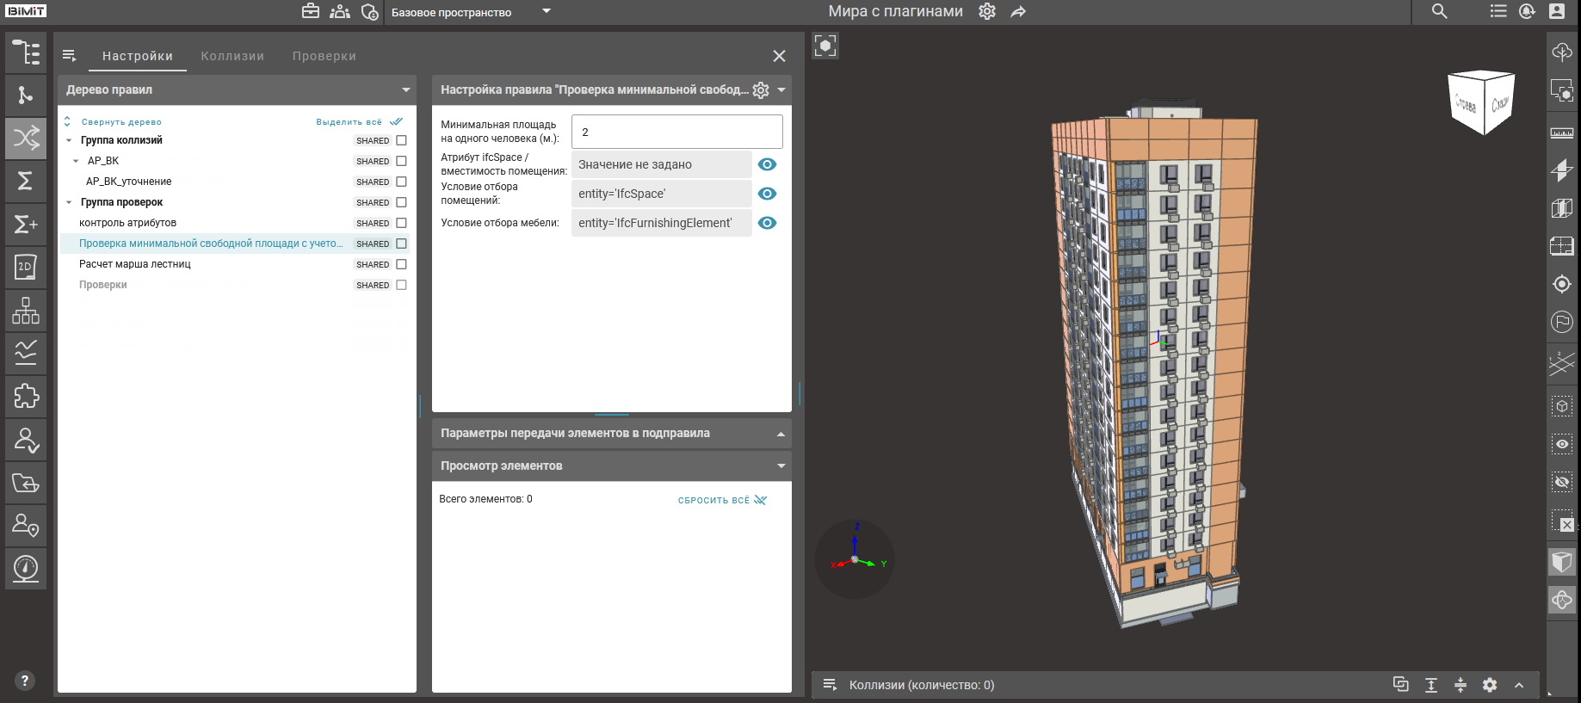The image size is (1581, 703).
Task: Check the box for Расчет марша лестниц
Action: click(x=401, y=264)
